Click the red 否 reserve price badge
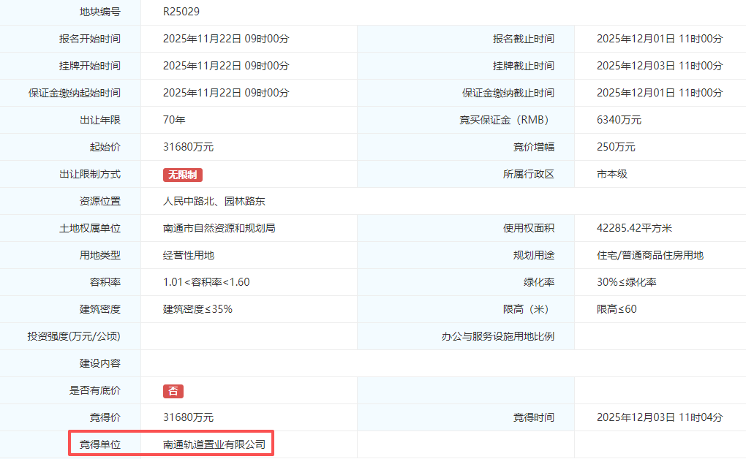Image resolution: width=746 pixels, height=459 pixels. pos(173,391)
